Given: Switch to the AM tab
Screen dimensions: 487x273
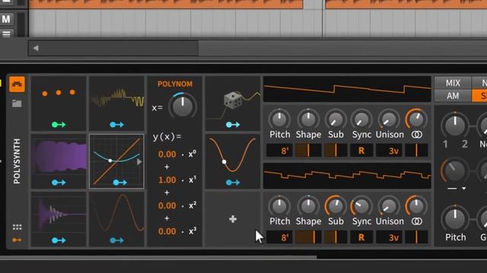Looking at the screenshot, I should click(x=453, y=96).
